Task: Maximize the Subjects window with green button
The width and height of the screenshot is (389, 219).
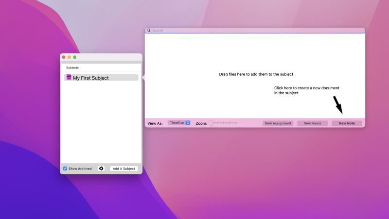Action: (75, 57)
